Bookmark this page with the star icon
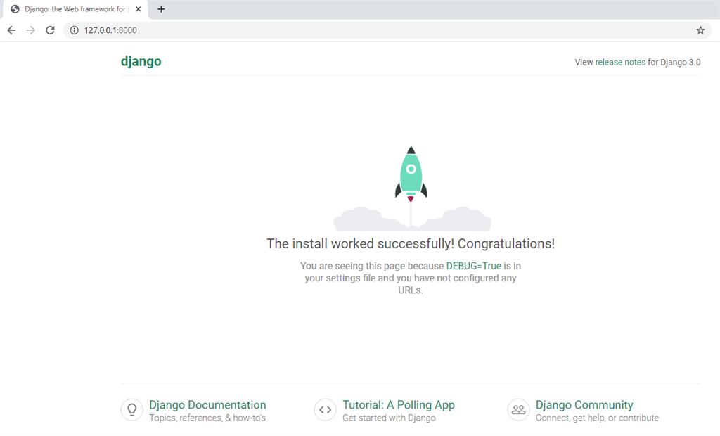The image size is (720, 436). [x=700, y=30]
